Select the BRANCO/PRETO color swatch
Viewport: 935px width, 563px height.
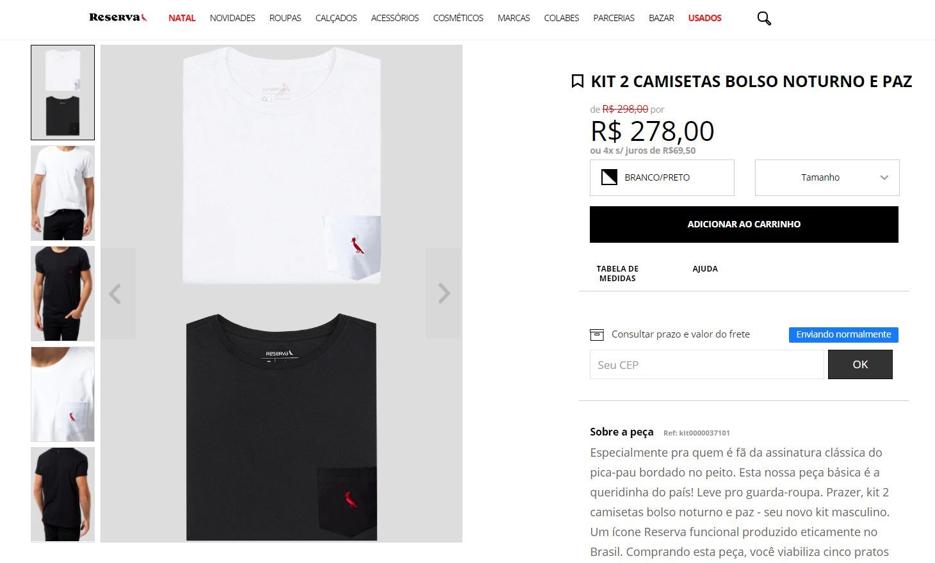pos(662,177)
